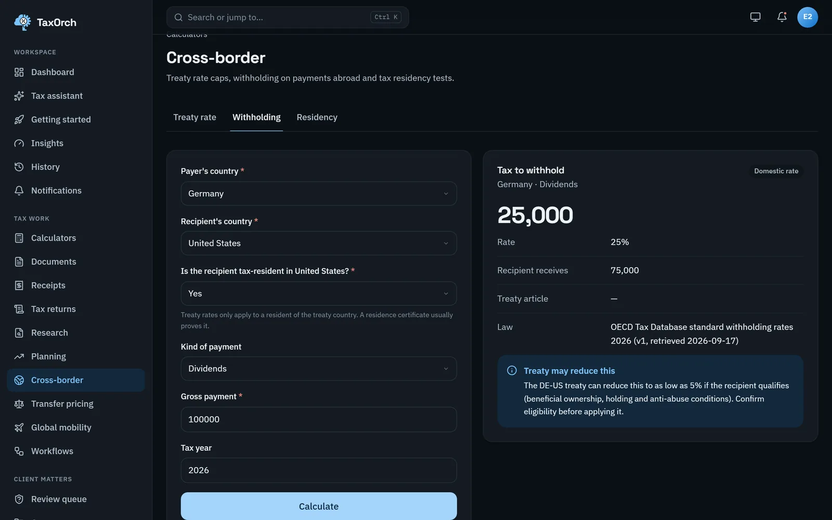
Task: Click the Treaty may reduce this heading
Action: pyautogui.click(x=569, y=371)
